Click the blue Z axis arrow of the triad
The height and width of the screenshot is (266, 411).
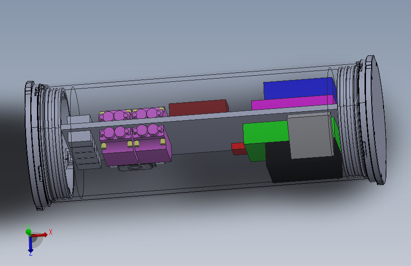(x=30, y=244)
